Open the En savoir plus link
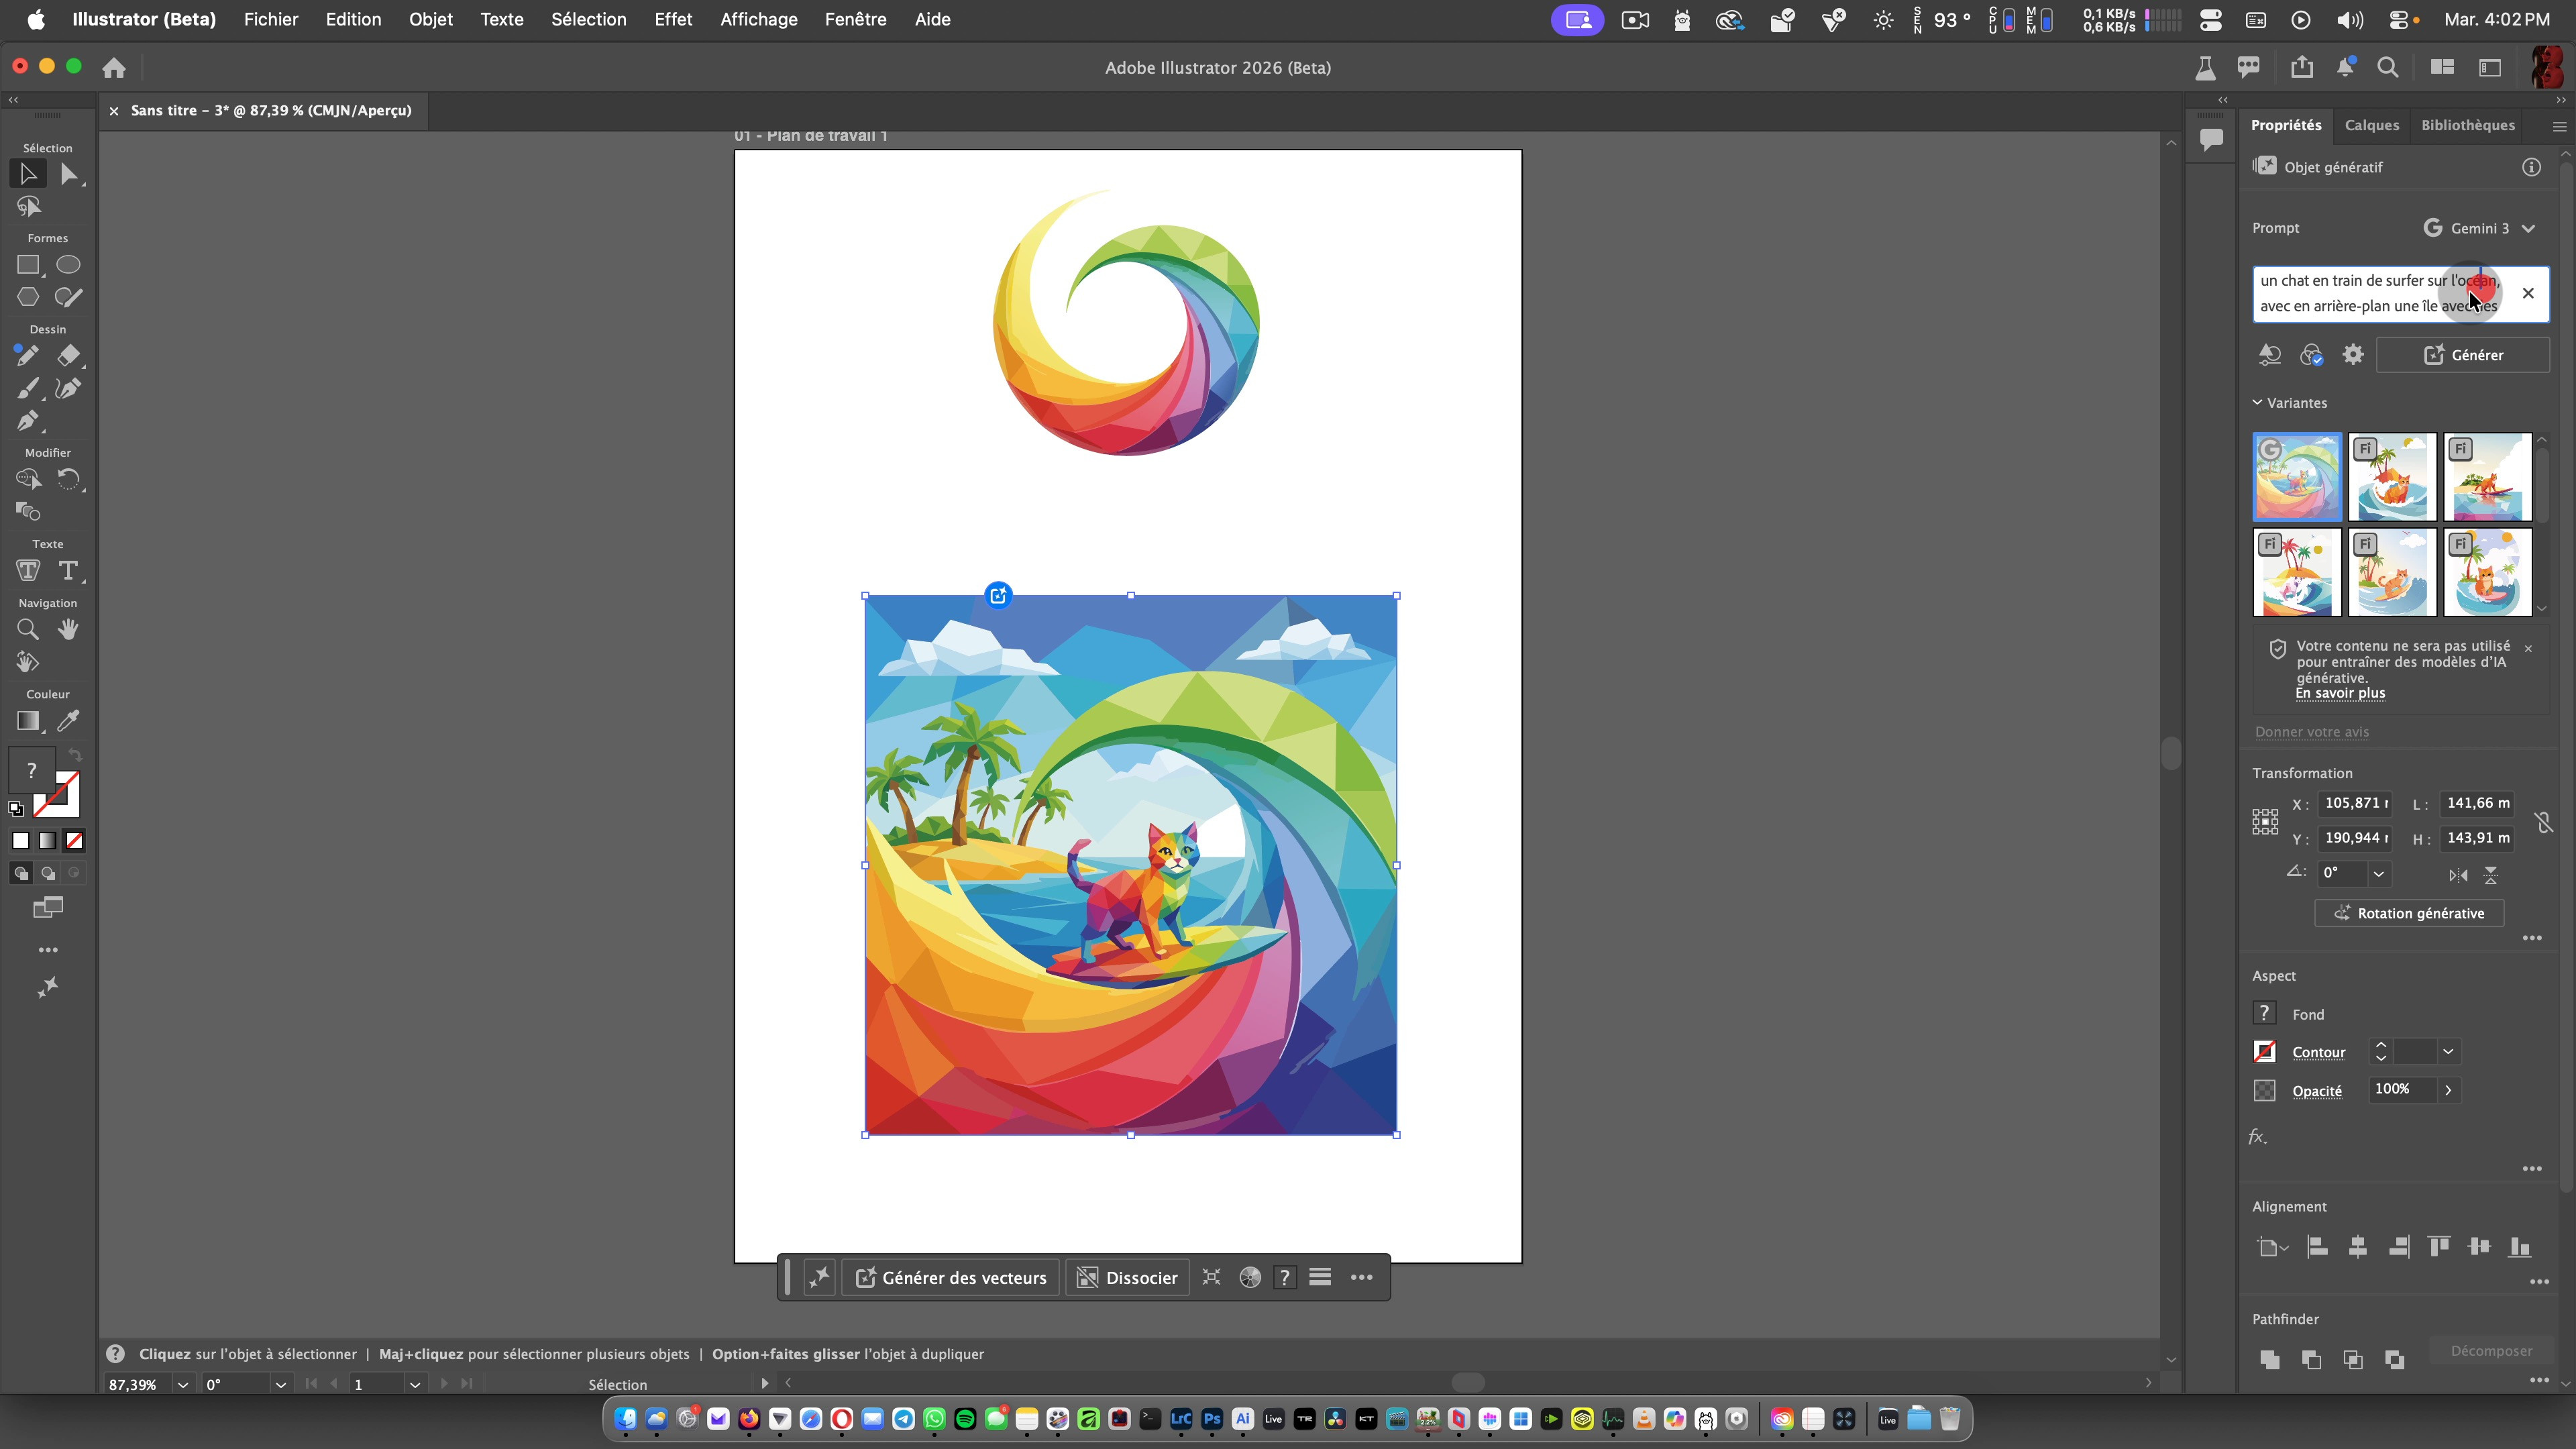The image size is (2576, 1449). (x=2340, y=693)
